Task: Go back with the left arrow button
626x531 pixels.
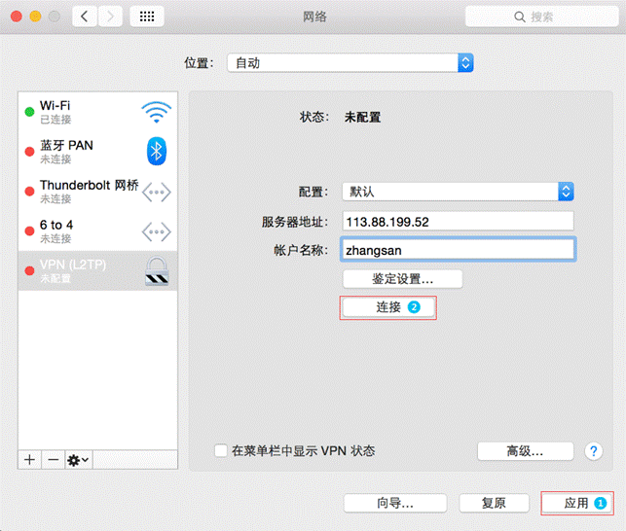Action: (x=85, y=17)
